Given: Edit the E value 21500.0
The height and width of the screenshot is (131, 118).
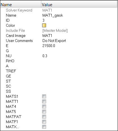Looking at the screenshot, I should 49,46.
